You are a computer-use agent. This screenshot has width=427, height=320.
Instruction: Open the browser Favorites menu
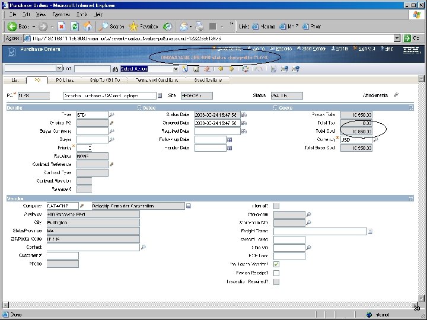pyautogui.click(x=61, y=15)
